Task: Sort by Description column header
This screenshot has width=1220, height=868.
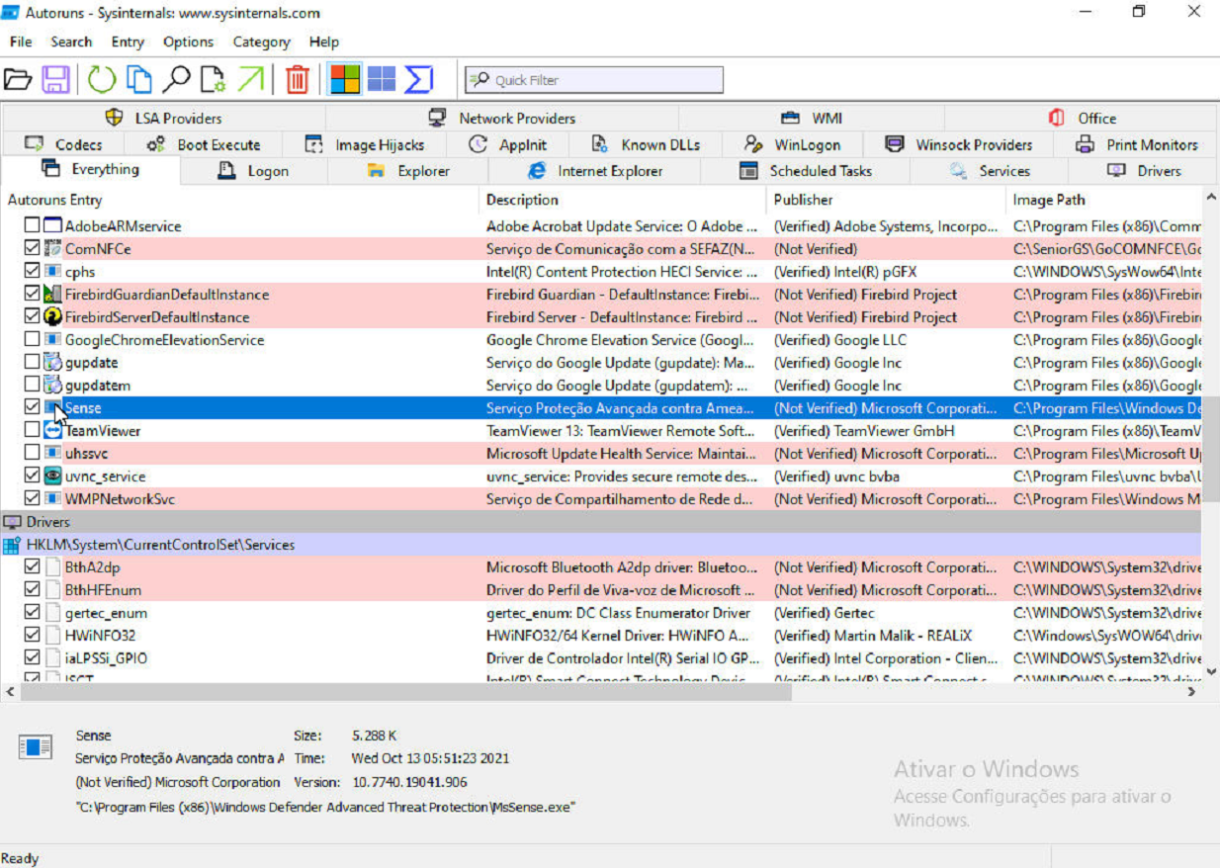Action: 623,200
